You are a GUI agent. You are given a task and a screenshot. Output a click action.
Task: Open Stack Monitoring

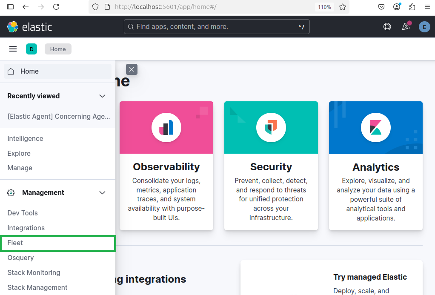[34, 272]
